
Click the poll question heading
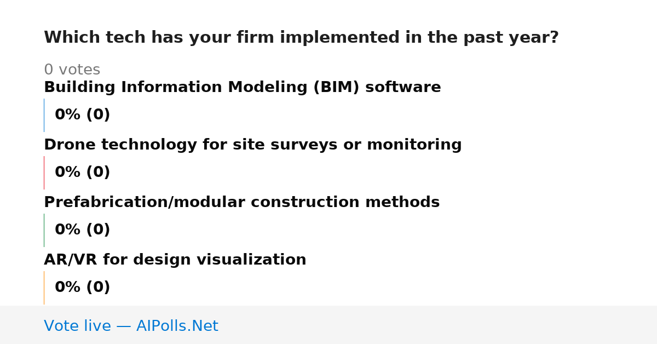pyautogui.click(x=301, y=38)
